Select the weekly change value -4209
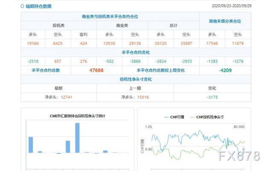 point(225,70)
